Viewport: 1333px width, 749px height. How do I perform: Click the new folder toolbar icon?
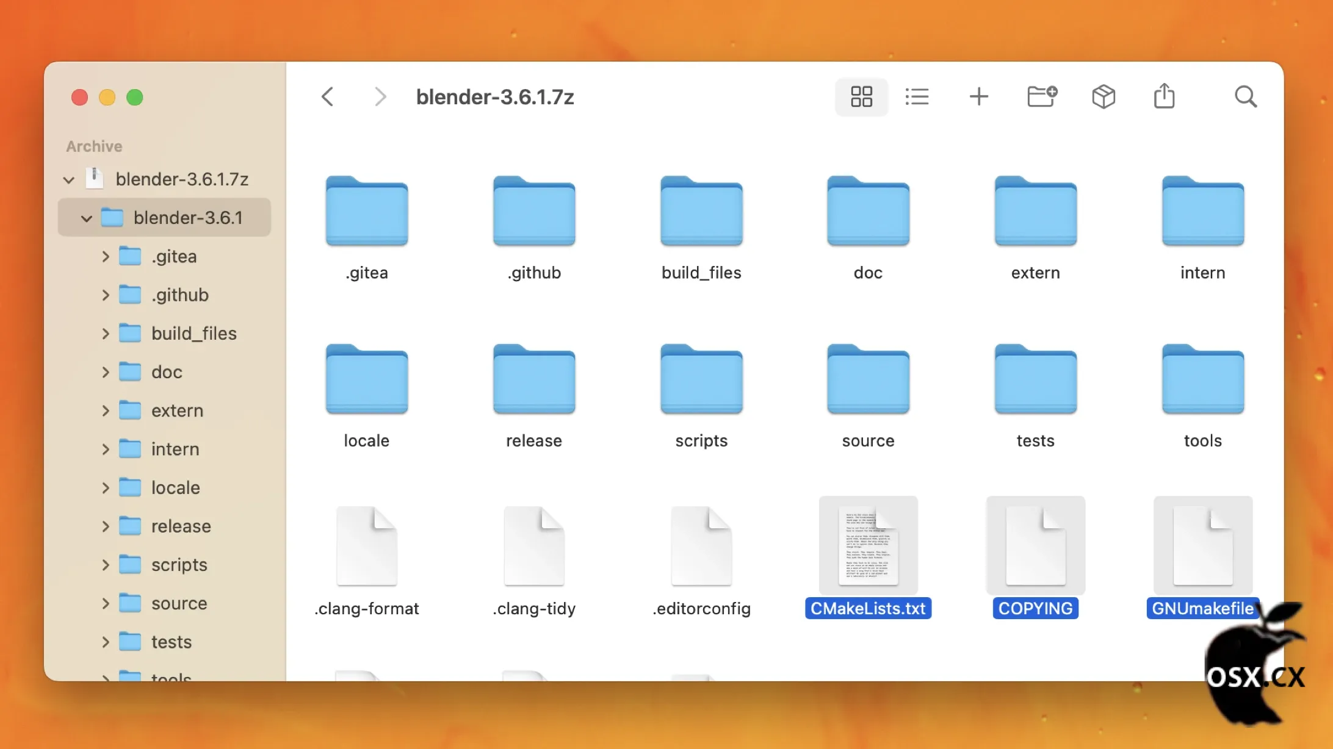click(1042, 96)
